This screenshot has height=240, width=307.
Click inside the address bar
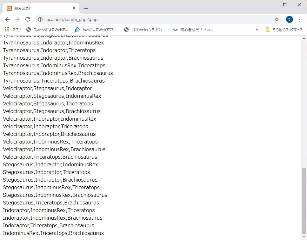[127, 19]
